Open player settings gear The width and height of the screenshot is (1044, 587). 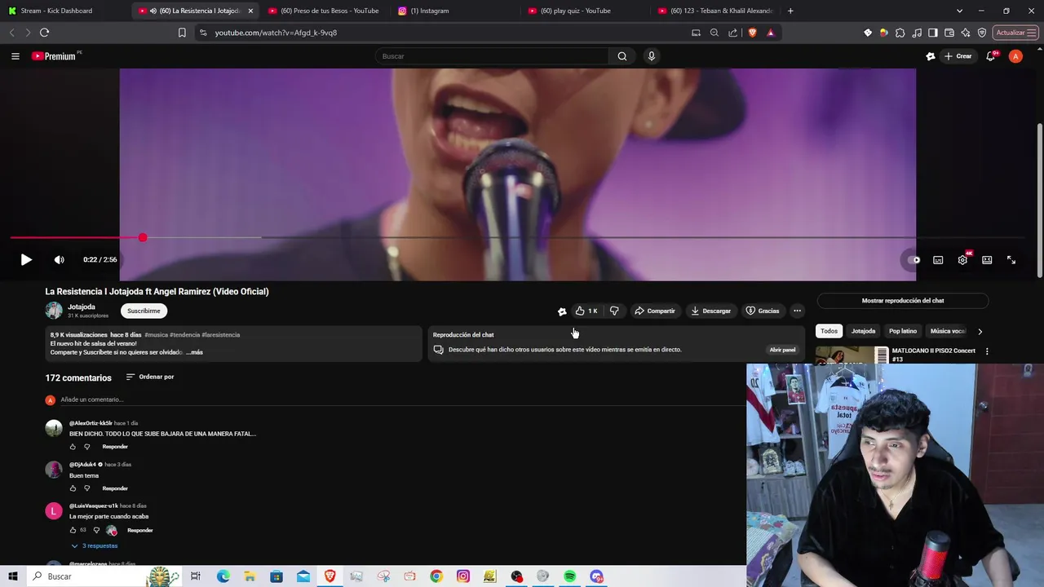tap(962, 259)
